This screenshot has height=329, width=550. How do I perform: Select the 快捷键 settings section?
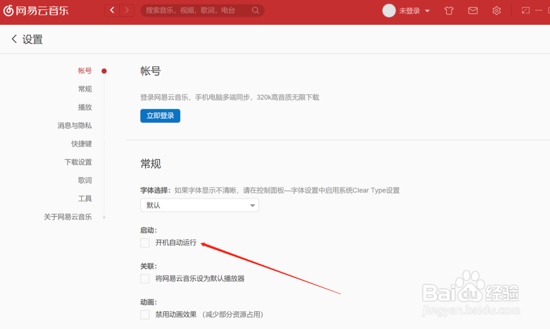click(x=81, y=144)
